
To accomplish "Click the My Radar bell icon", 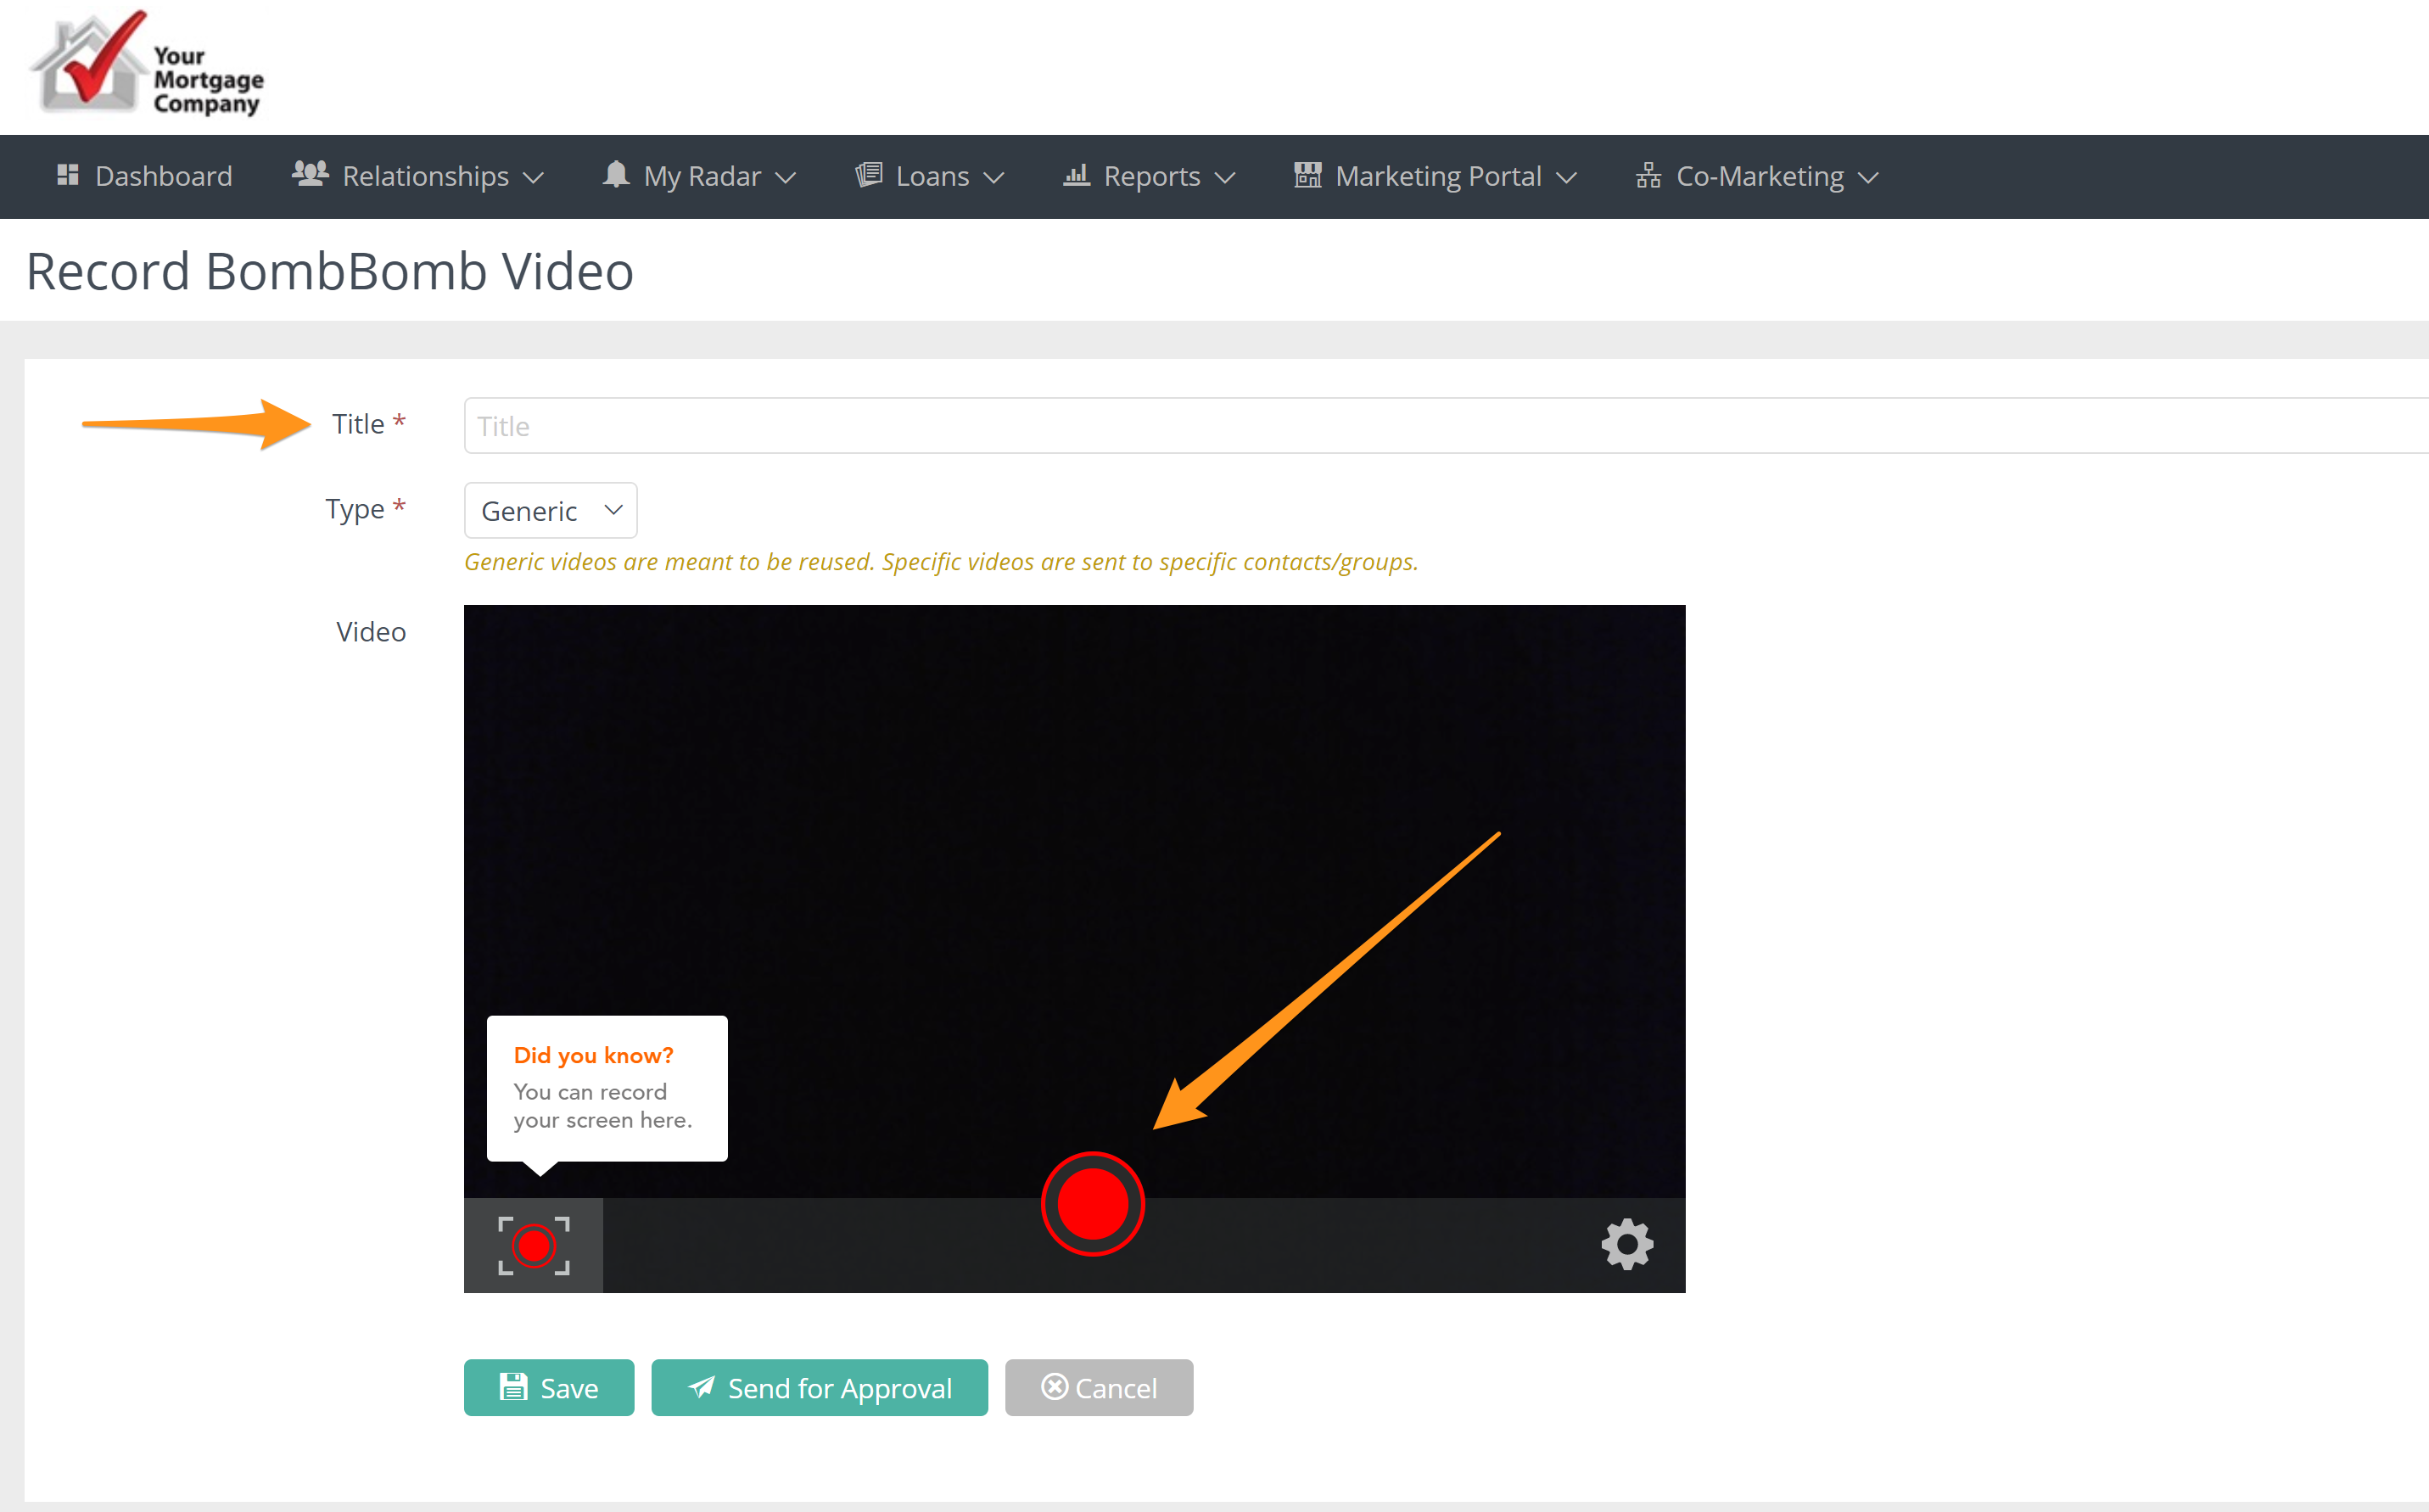I will tap(616, 174).
